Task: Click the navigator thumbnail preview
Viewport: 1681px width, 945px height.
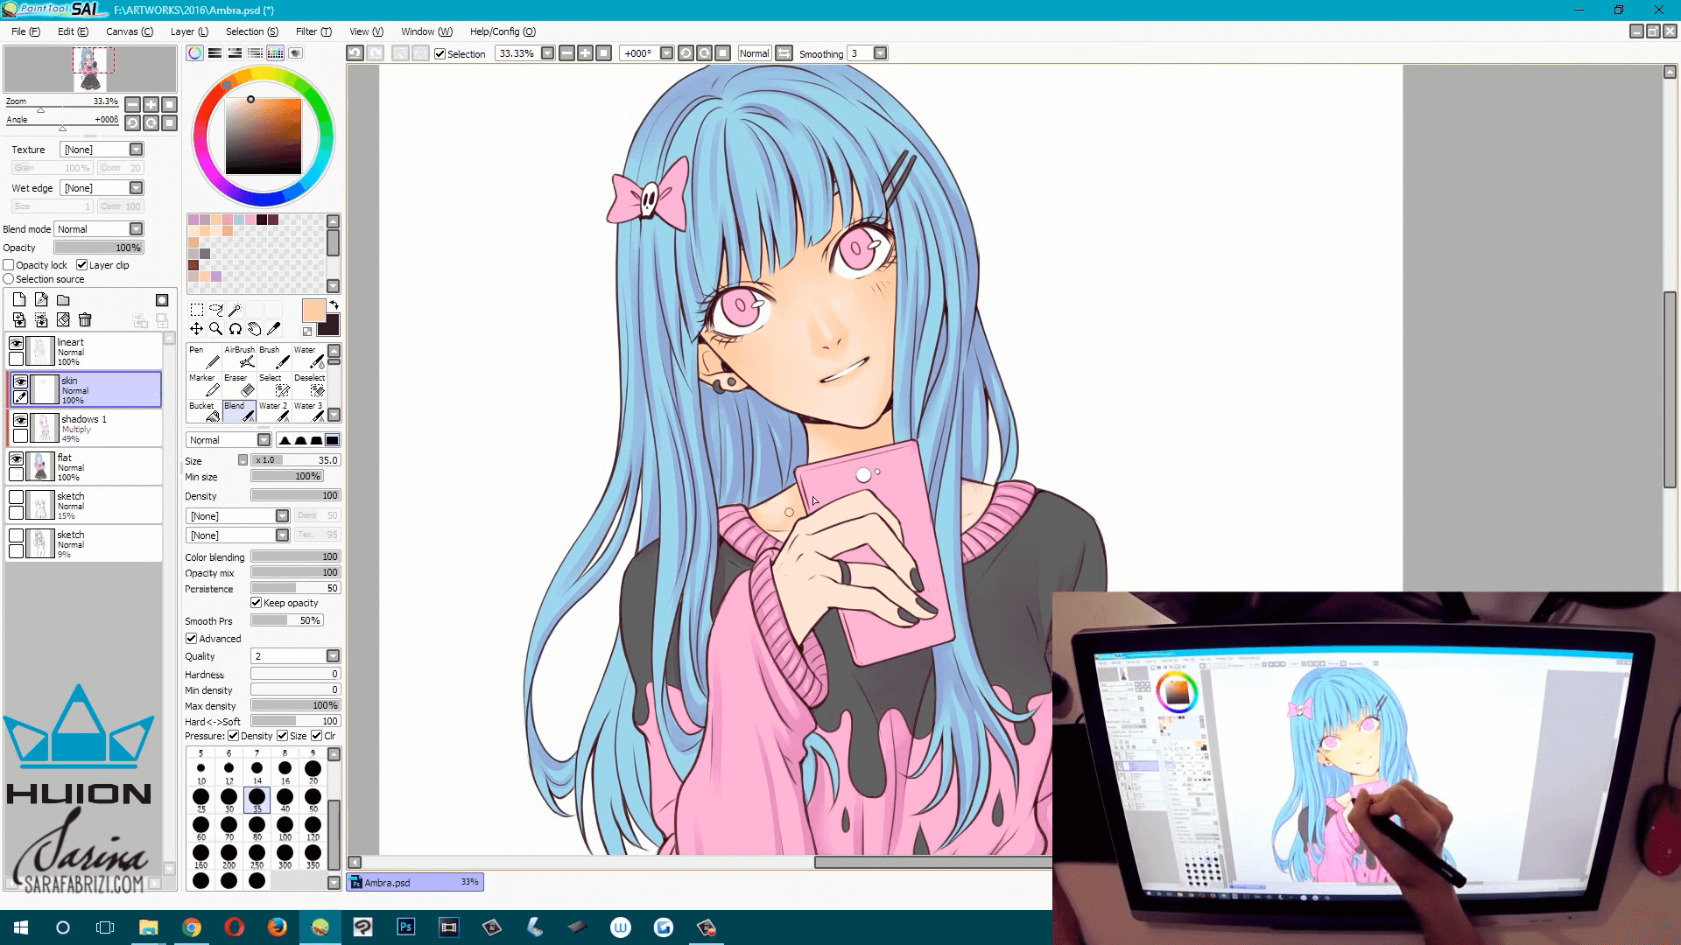Action: pos(90,69)
